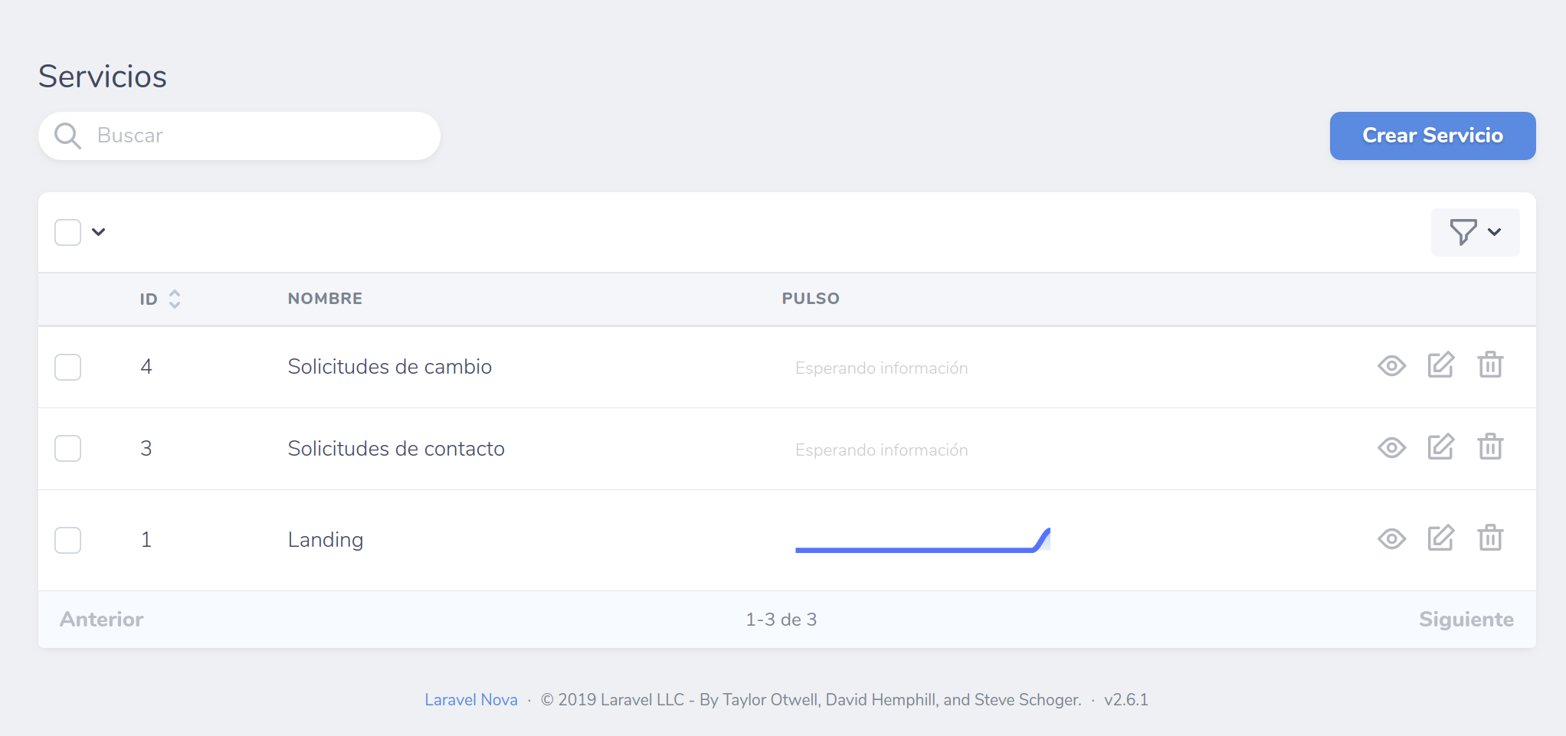Image resolution: width=1566 pixels, height=736 pixels.
Task: Select the Landing row checkbox
Action: tap(68, 540)
